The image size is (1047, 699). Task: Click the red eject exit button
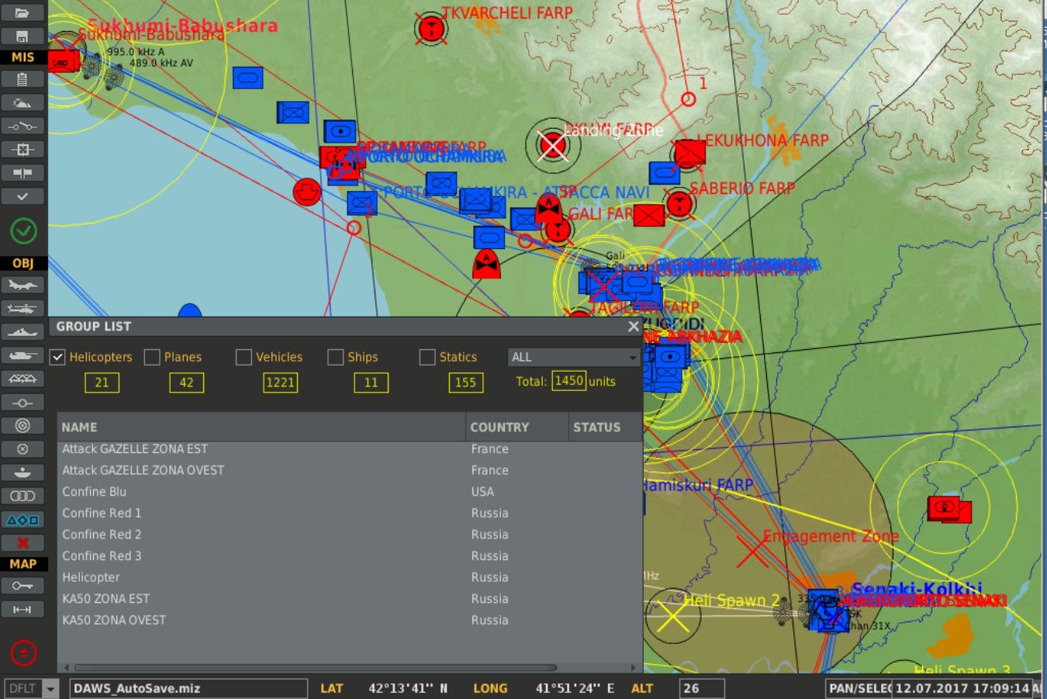tap(23, 653)
